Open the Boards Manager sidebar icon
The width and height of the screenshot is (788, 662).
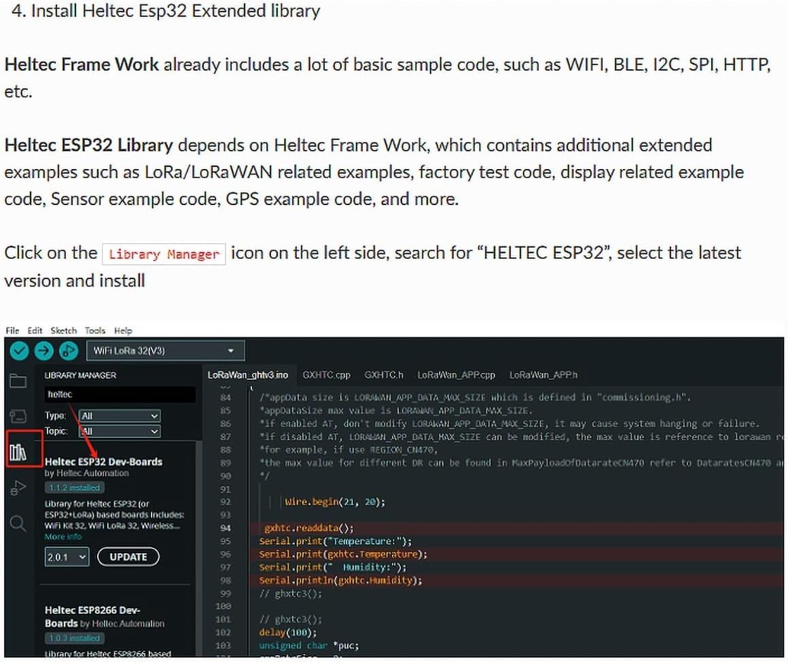18,416
